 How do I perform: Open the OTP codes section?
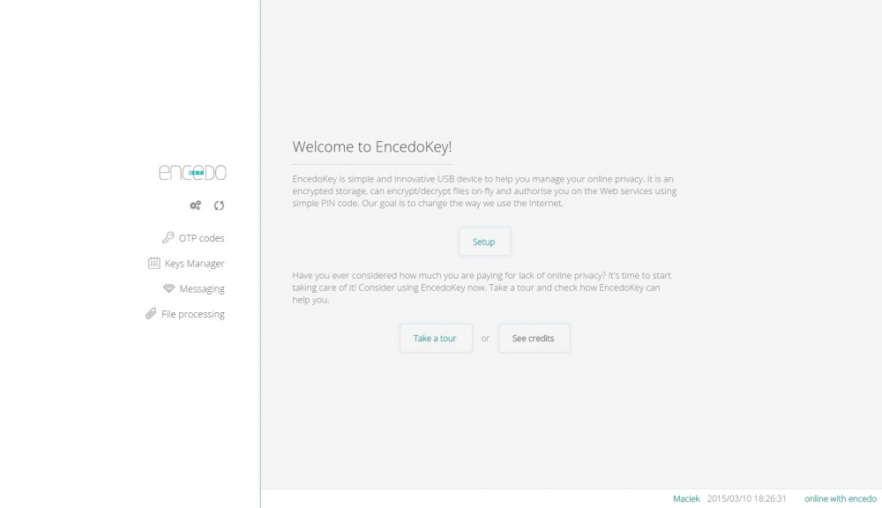pyautogui.click(x=201, y=238)
